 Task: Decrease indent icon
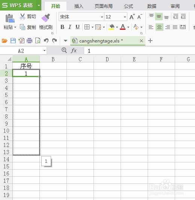click(175, 17)
